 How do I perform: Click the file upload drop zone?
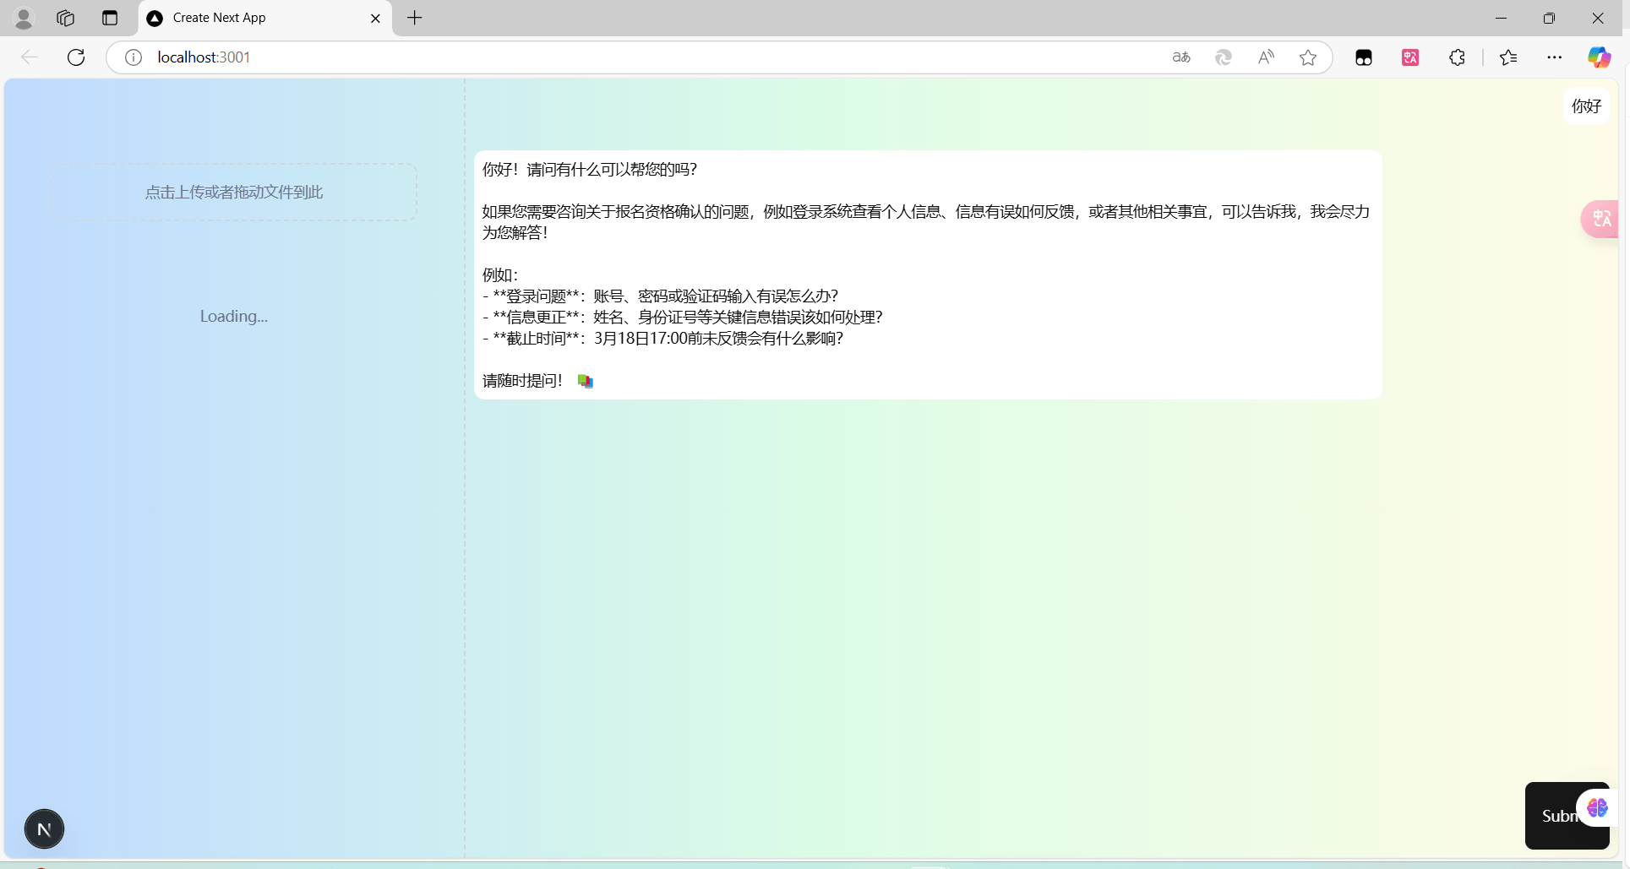point(233,193)
